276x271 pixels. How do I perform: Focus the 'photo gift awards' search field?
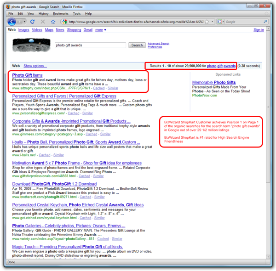pyautogui.click(x=90, y=45)
